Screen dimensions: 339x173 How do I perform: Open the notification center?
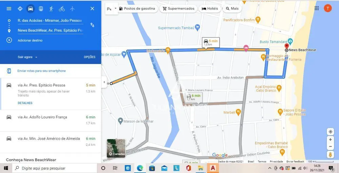pyautogui.click(x=331, y=168)
